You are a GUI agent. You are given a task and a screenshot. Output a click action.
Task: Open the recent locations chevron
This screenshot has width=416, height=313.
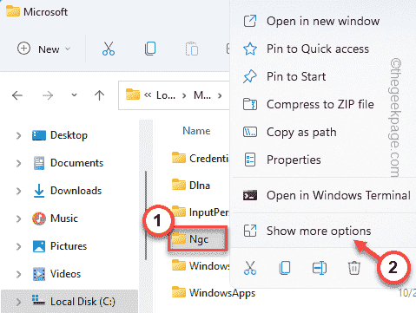[x=74, y=95]
